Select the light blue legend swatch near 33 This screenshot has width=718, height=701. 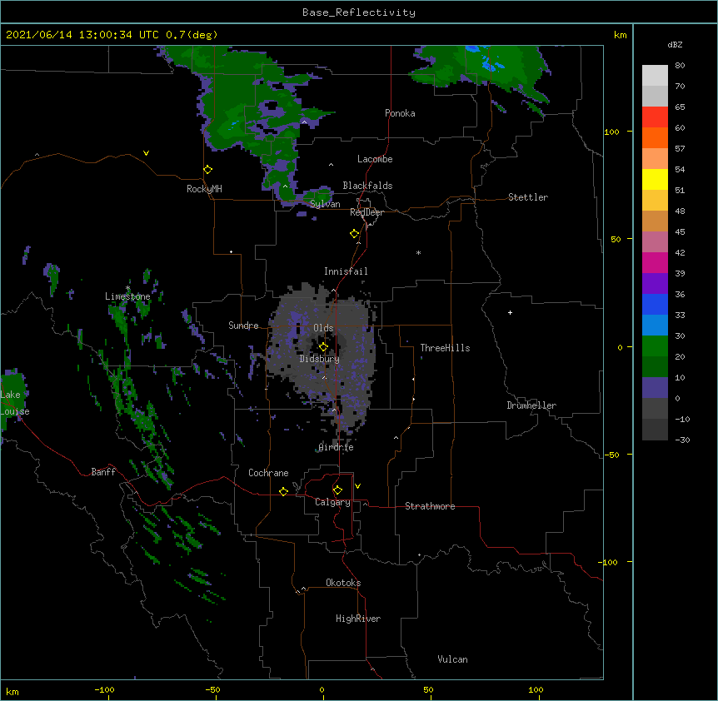655,325
